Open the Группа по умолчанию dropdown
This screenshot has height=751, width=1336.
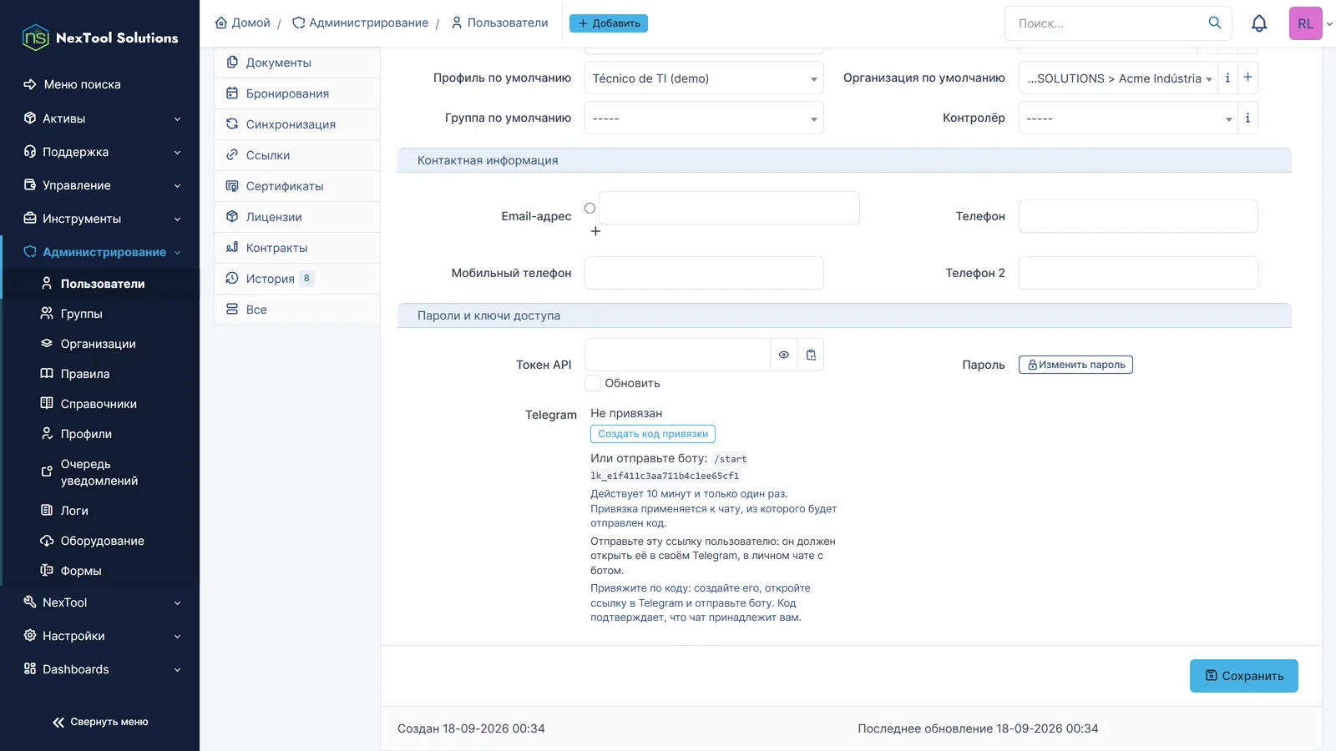[704, 118]
